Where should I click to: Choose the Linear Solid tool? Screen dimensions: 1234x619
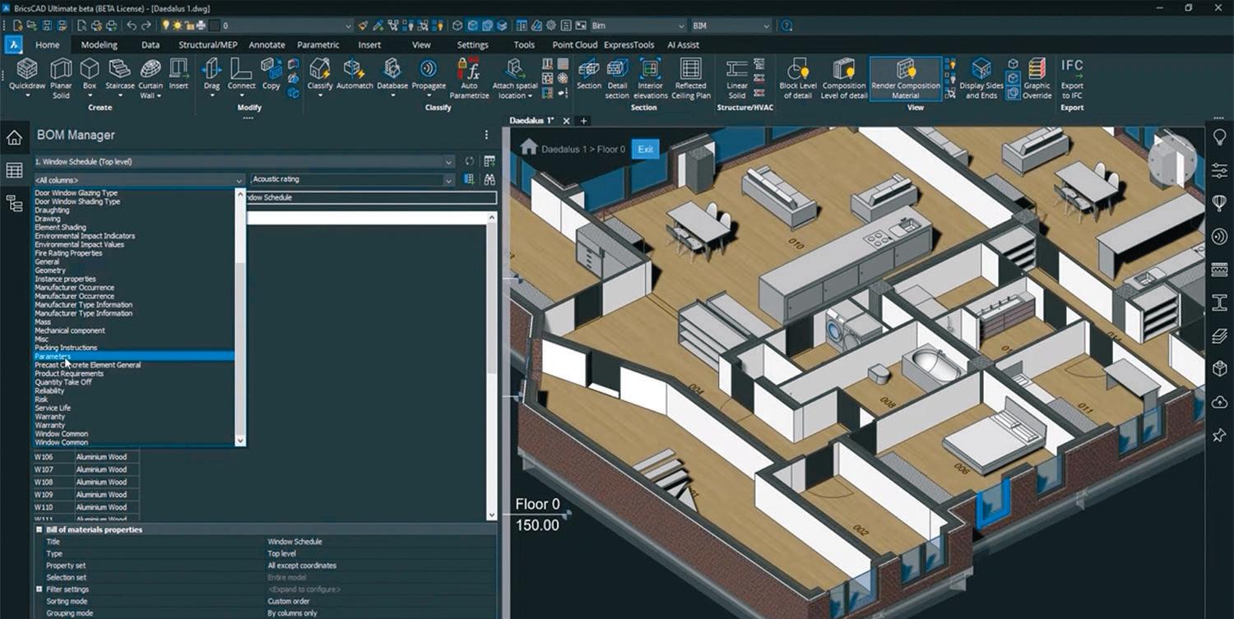click(x=737, y=78)
